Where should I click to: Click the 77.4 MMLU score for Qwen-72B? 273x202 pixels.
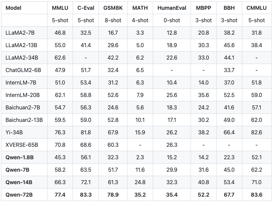tap(60, 195)
